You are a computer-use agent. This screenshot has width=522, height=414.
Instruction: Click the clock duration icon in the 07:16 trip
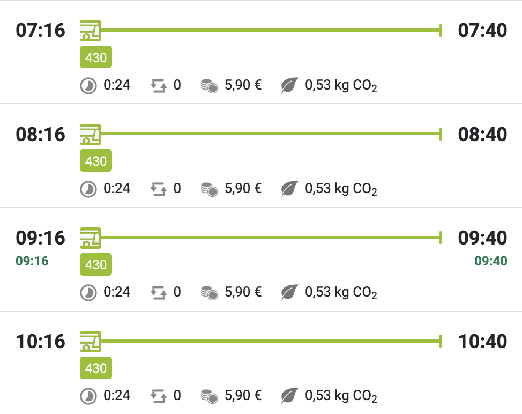click(88, 86)
